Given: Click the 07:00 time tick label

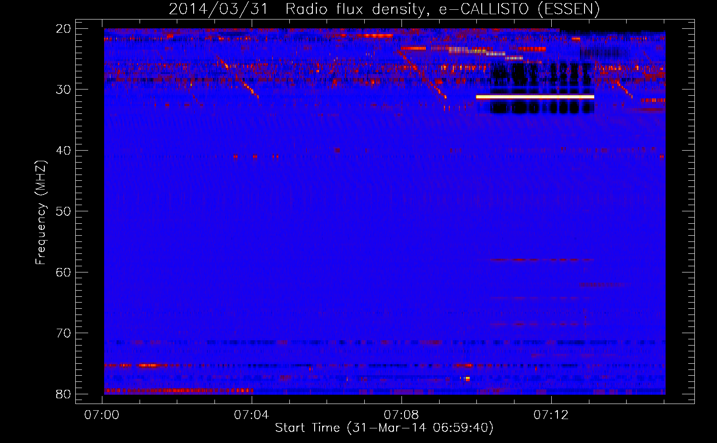Looking at the screenshot, I should [102, 415].
